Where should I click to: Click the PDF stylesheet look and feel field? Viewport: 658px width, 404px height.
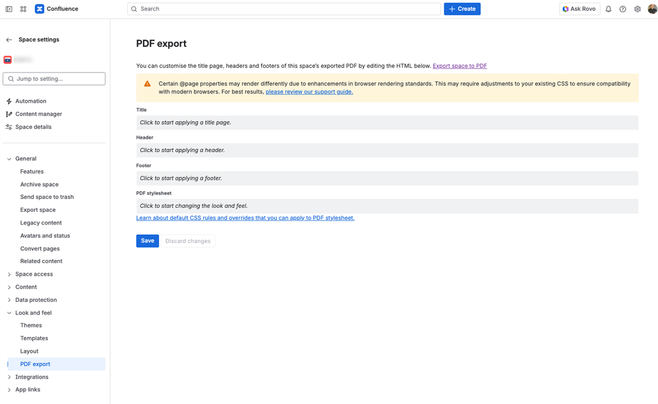(x=387, y=206)
